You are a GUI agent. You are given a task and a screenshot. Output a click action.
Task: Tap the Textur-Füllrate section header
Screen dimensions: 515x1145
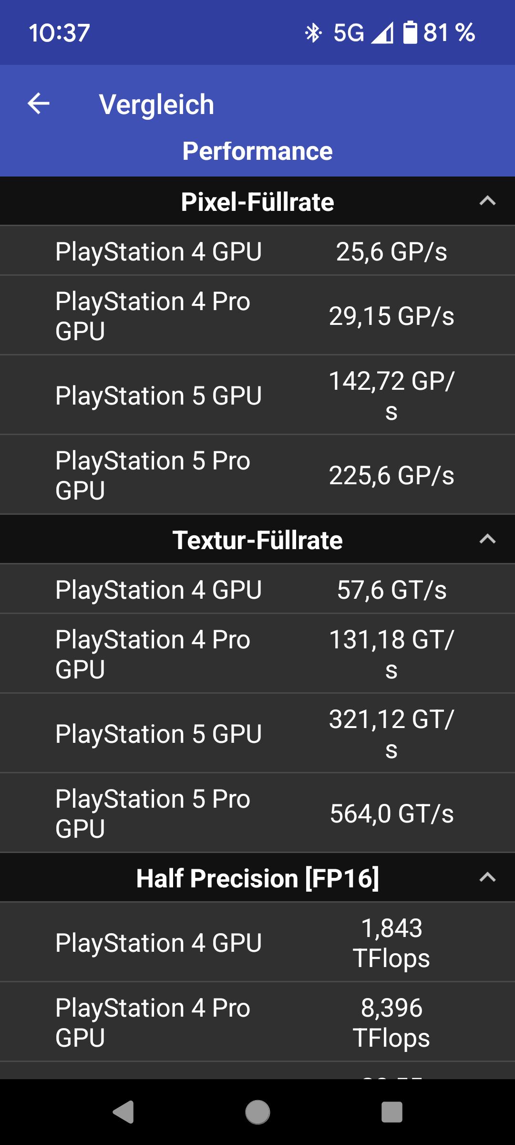(257, 540)
